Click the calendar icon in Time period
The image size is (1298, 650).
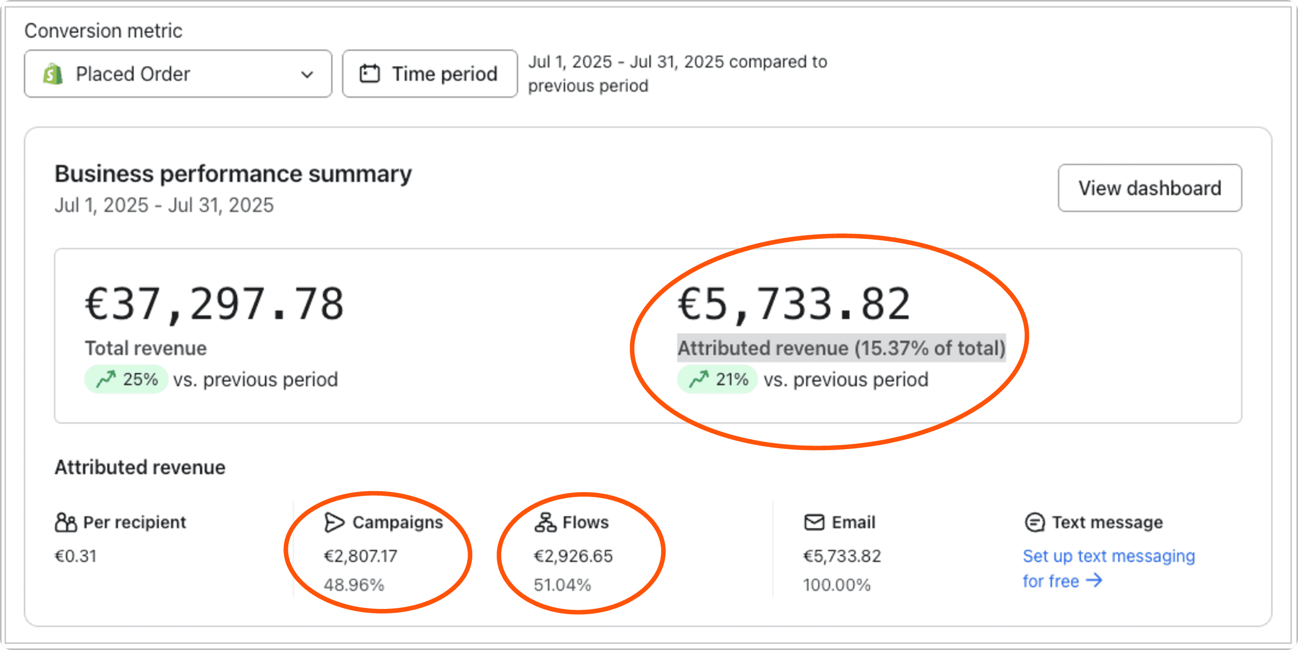(x=369, y=74)
